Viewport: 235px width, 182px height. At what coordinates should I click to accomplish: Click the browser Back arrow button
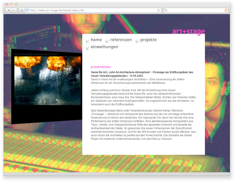[x=8, y=10]
